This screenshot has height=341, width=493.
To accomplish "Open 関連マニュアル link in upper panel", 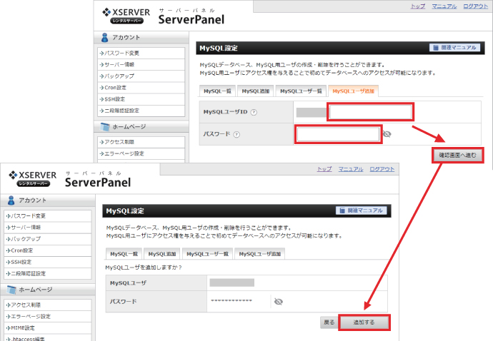I will click(x=454, y=48).
